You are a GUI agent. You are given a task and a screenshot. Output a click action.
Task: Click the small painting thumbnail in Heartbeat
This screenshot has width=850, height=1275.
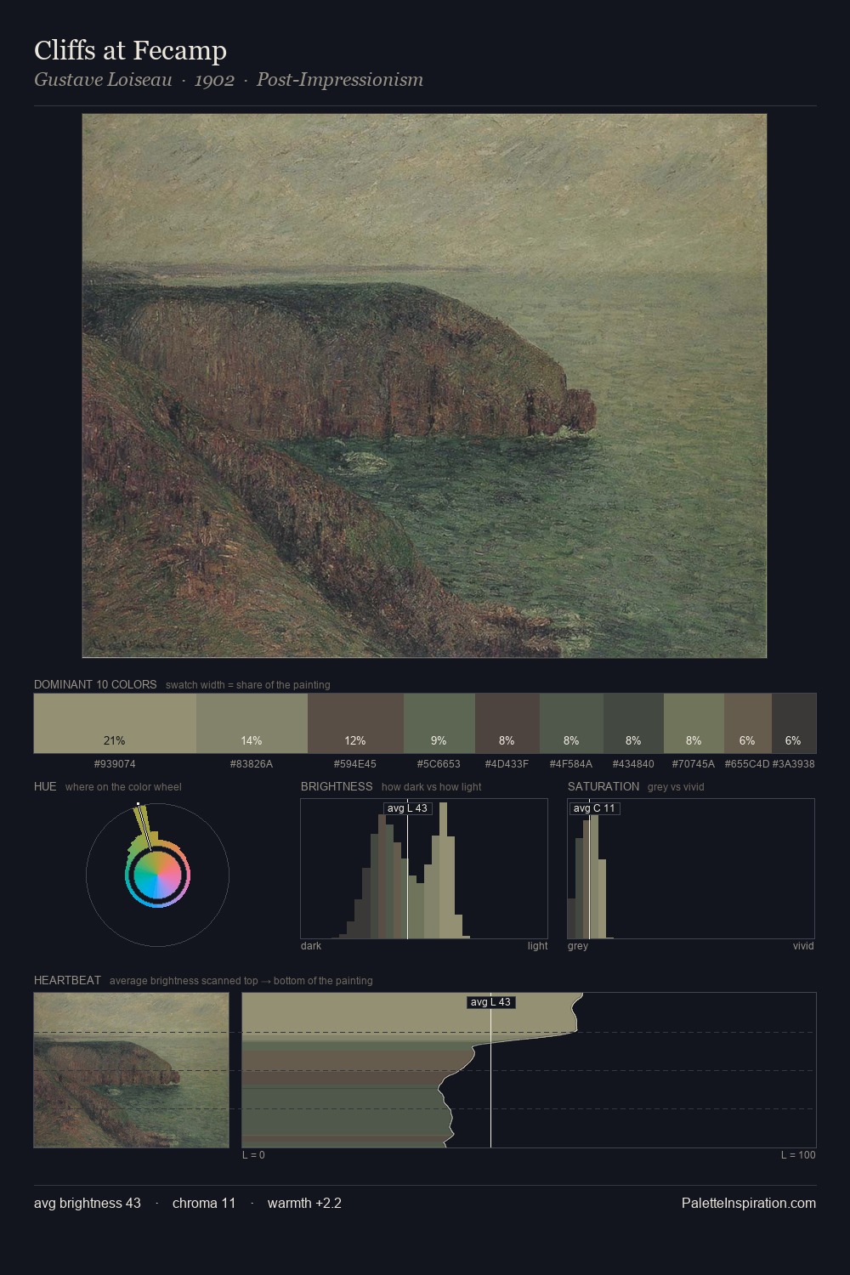pos(131,1070)
